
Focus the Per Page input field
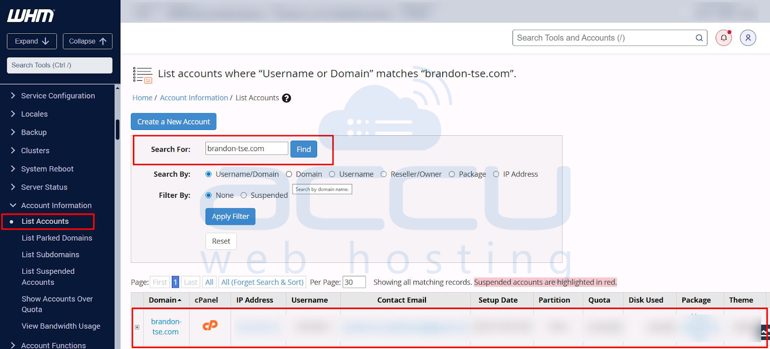click(x=354, y=282)
